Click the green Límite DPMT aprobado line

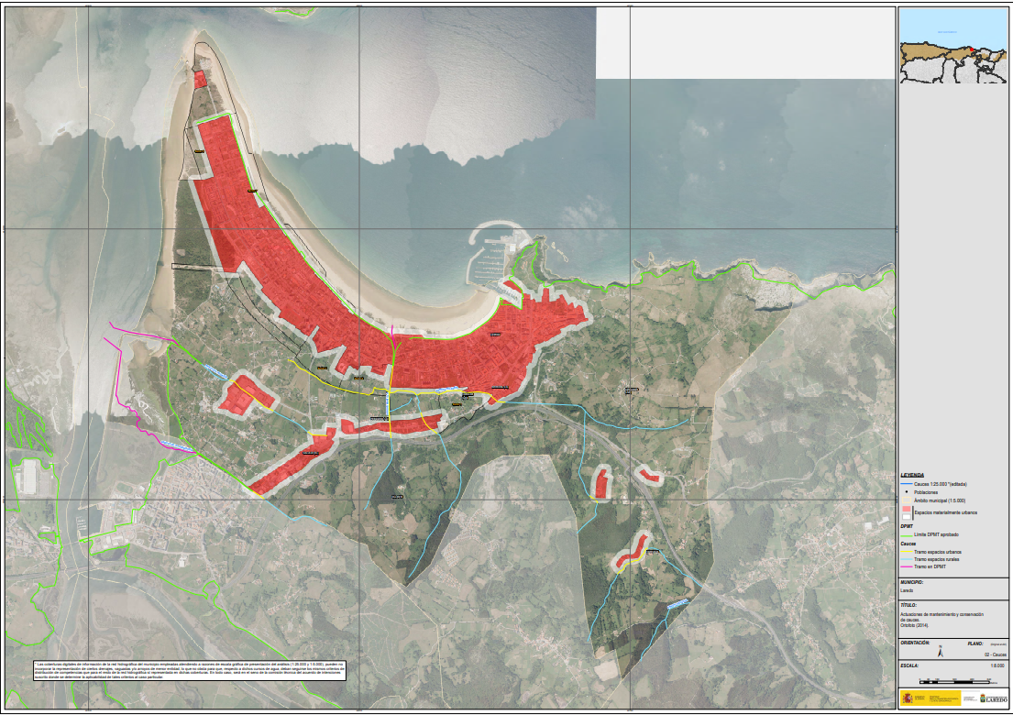[907, 533]
